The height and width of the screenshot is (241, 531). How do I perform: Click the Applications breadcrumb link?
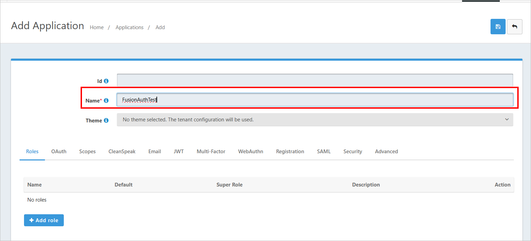[x=129, y=27]
